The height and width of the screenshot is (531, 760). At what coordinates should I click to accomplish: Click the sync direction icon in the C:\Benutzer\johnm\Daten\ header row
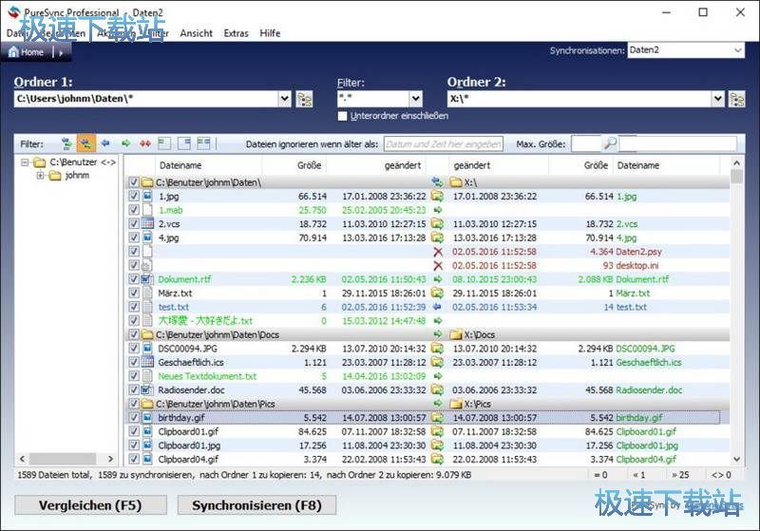click(x=437, y=182)
